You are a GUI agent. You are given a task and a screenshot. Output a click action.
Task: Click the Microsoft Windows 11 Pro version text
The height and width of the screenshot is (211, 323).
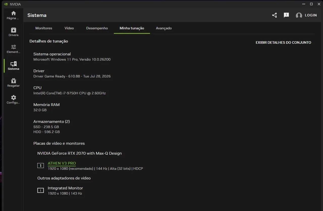pyautogui.click(x=72, y=59)
